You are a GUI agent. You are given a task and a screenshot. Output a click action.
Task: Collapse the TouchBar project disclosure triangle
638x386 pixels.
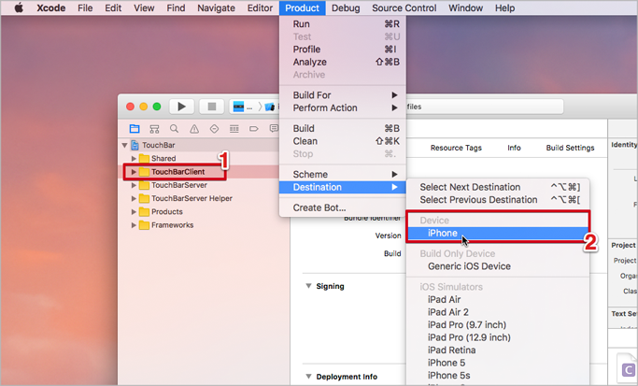(125, 145)
